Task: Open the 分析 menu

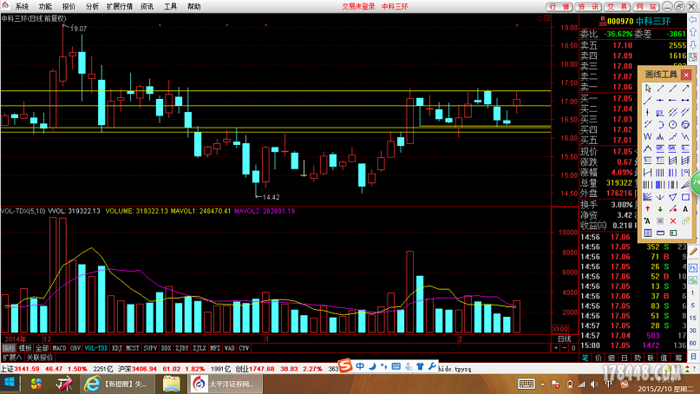Action: (x=92, y=6)
